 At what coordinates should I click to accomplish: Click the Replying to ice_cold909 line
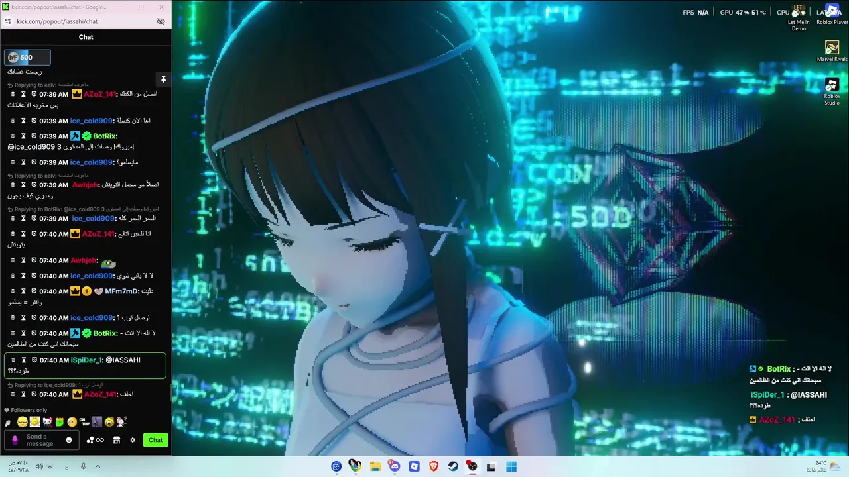[x=54, y=385]
